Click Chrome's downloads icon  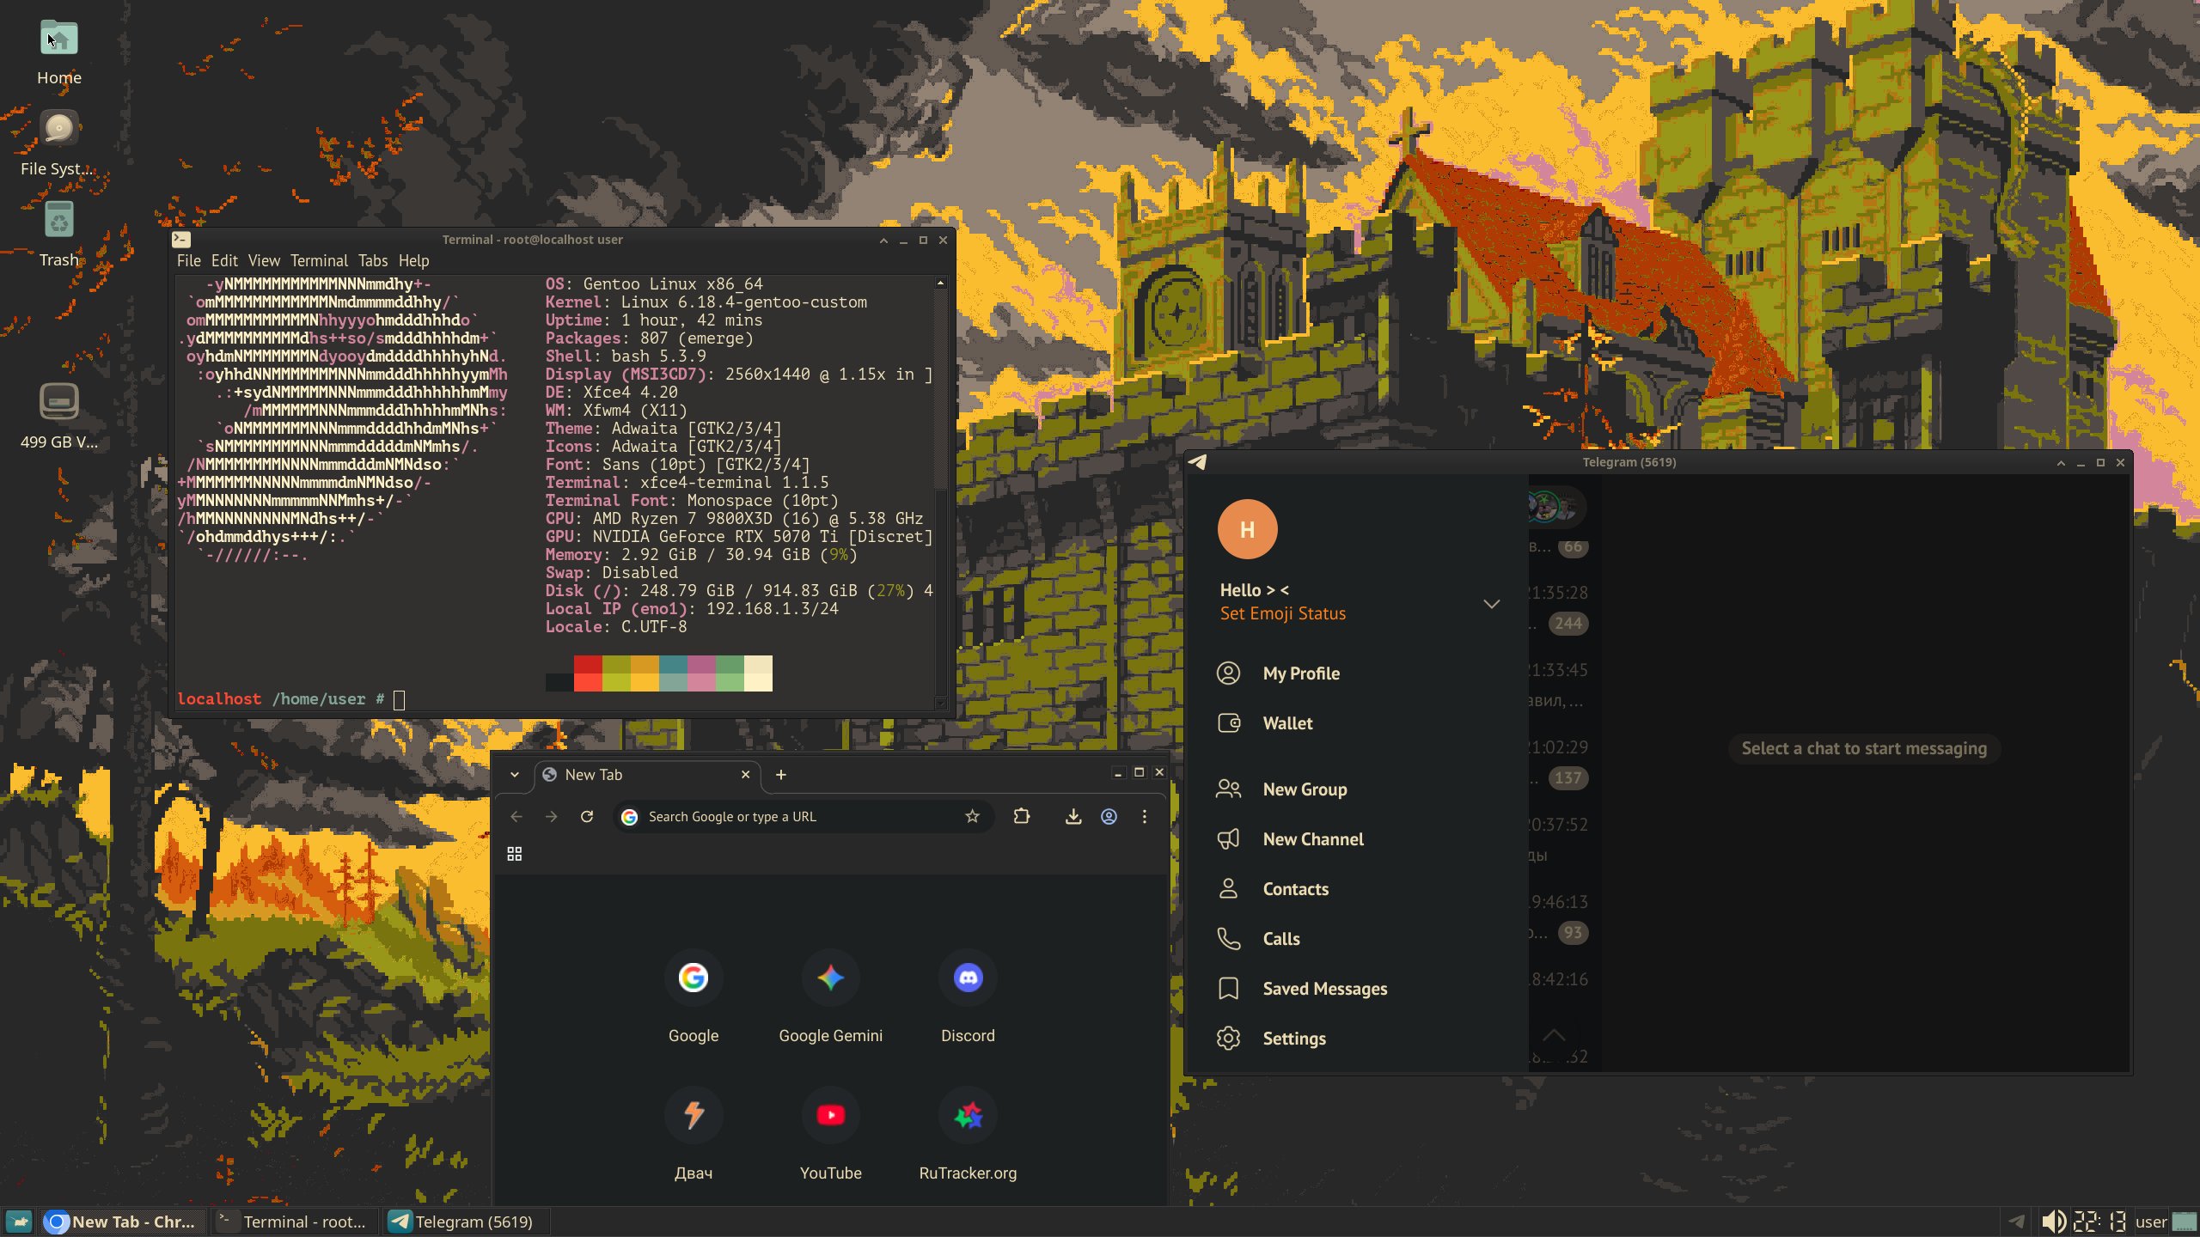[1072, 816]
